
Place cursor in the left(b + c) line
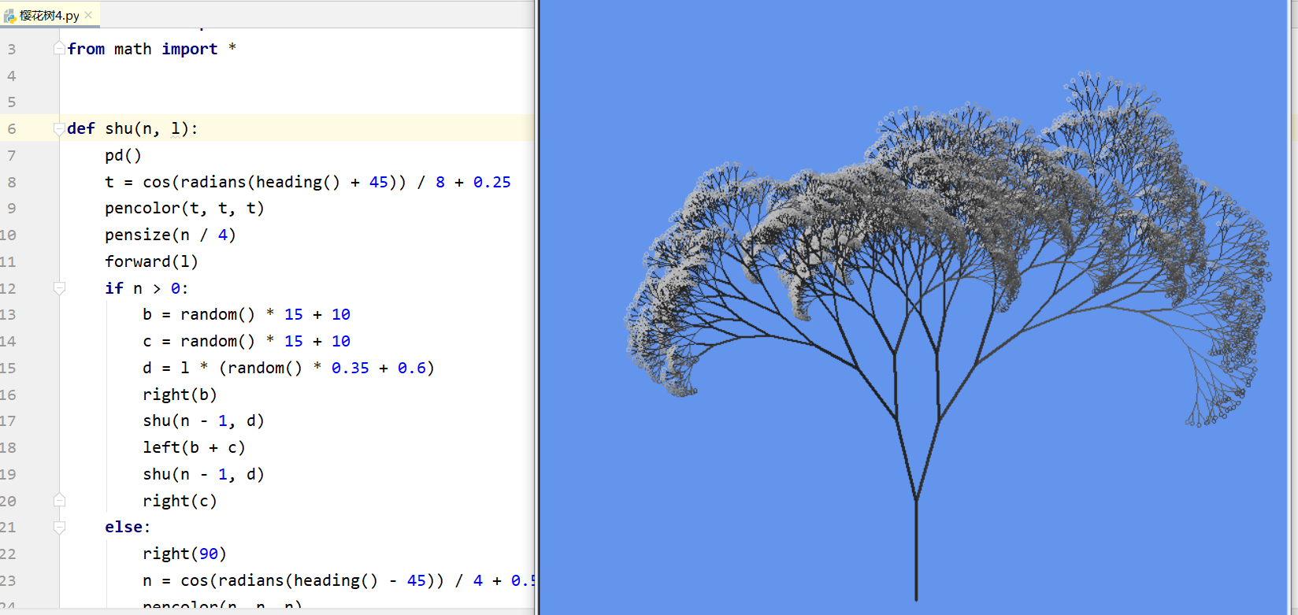194,448
